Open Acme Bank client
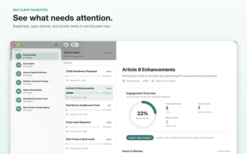247x154 pixels. point(36,65)
